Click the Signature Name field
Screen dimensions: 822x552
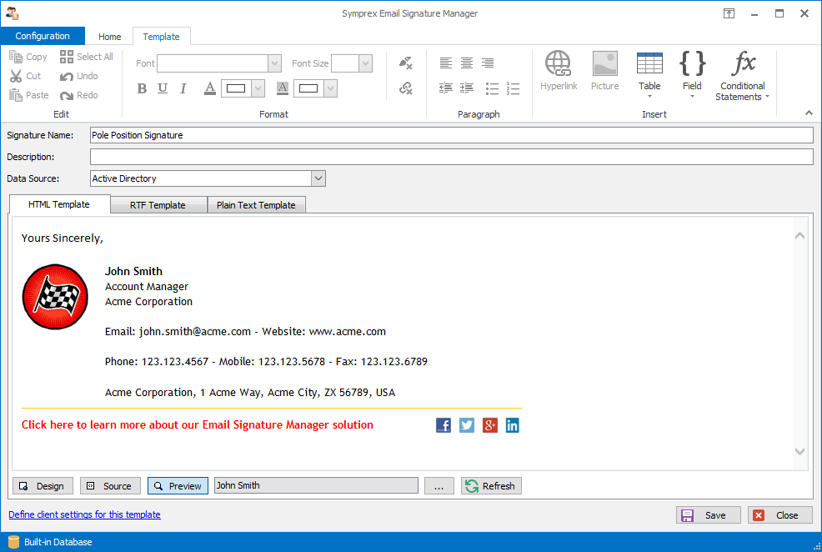[x=451, y=135]
